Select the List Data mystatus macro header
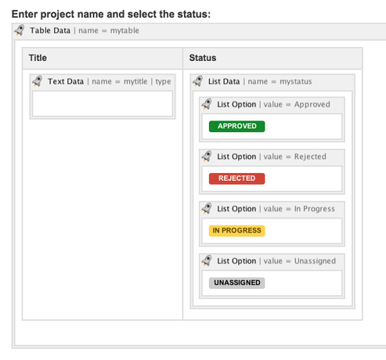 272,81
